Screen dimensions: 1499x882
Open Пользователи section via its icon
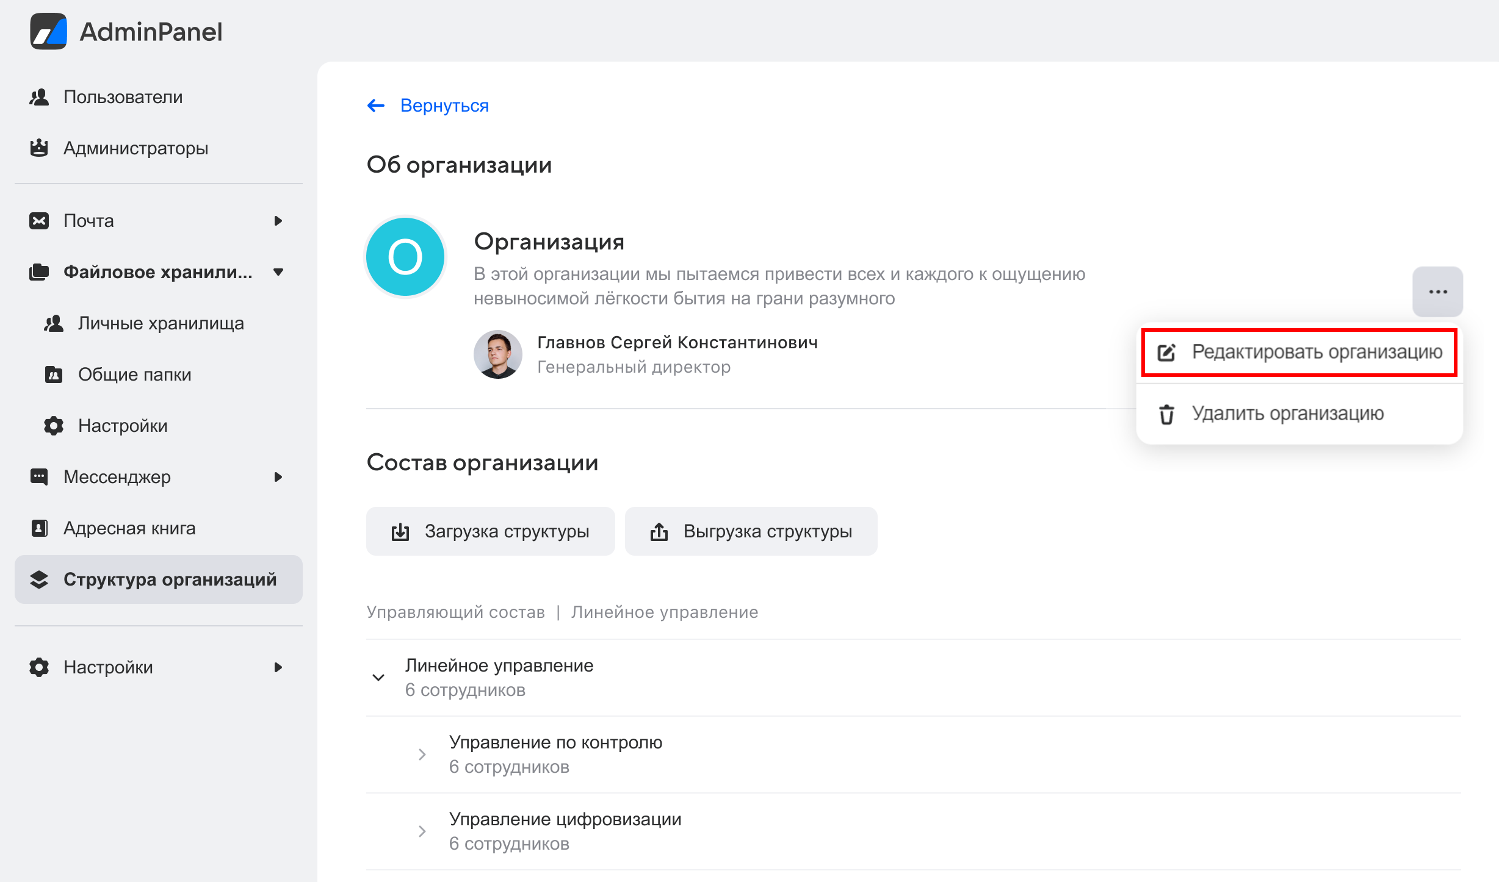[39, 97]
